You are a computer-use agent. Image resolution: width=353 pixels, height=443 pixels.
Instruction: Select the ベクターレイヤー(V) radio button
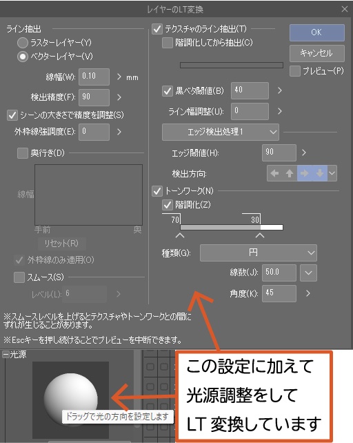(23, 57)
